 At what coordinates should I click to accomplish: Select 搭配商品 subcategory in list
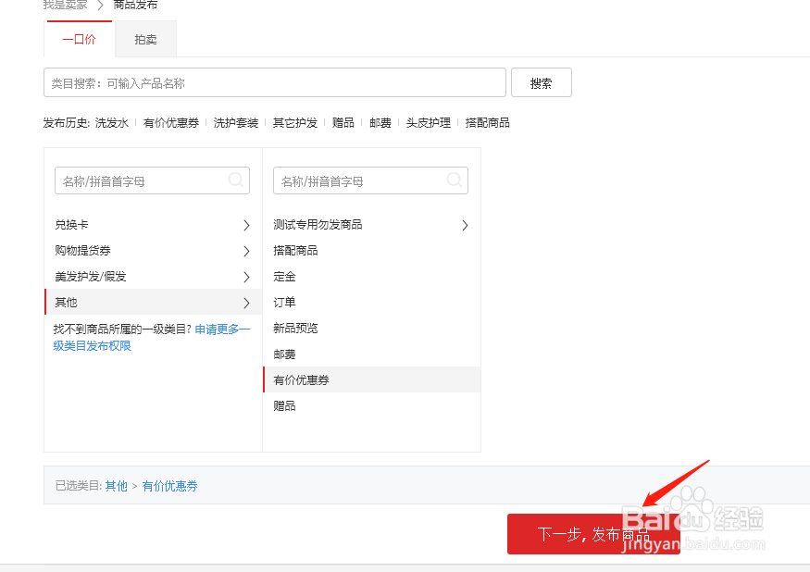tap(372, 251)
